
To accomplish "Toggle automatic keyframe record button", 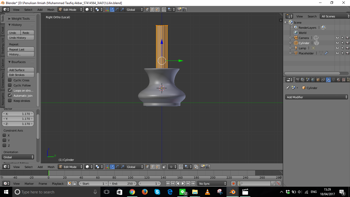I will point(233,183).
